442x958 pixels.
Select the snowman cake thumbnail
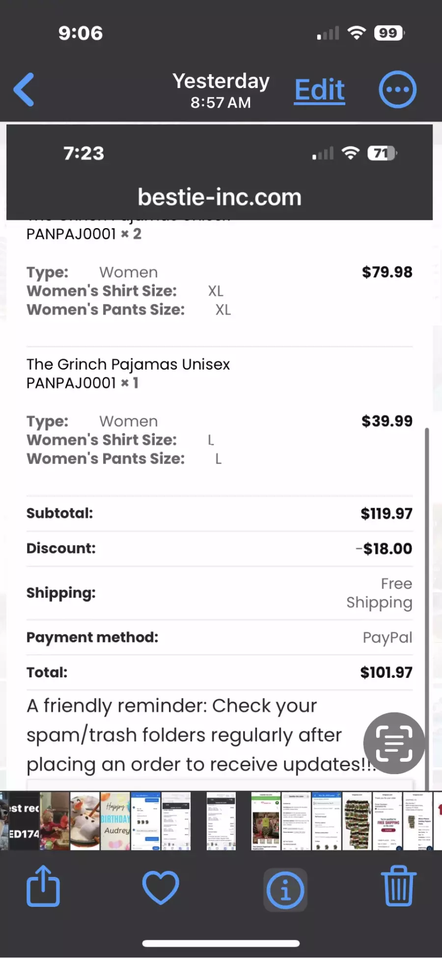85,821
